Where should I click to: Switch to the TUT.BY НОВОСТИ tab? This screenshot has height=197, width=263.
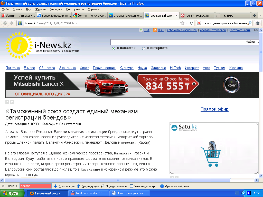(x=197, y=16)
